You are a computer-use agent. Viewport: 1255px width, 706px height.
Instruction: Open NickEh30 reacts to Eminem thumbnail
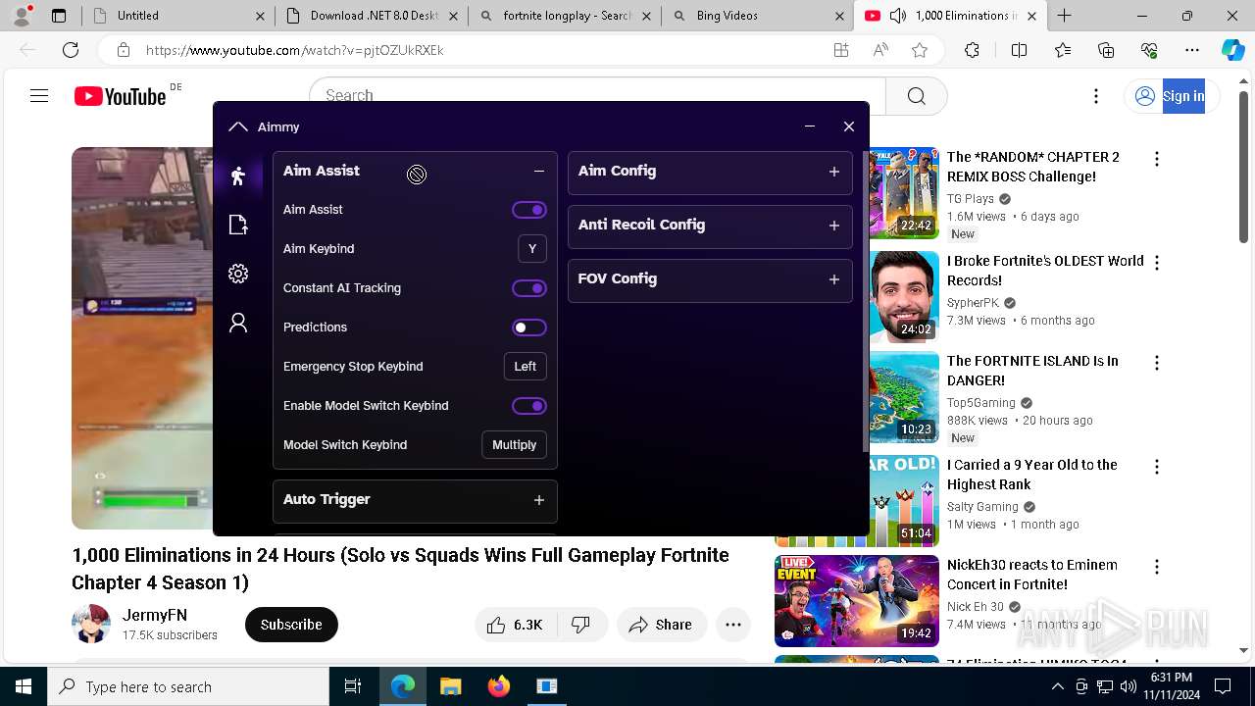point(857,601)
